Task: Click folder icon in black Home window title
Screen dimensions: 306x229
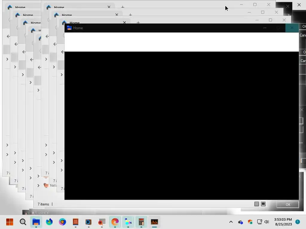Action: (69, 28)
